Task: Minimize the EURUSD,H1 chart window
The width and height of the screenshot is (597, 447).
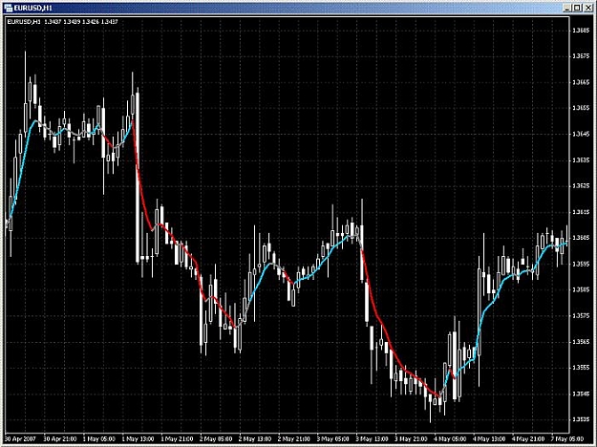Action: pos(567,8)
